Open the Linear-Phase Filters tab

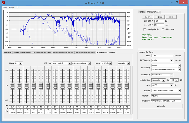tap(42, 52)
